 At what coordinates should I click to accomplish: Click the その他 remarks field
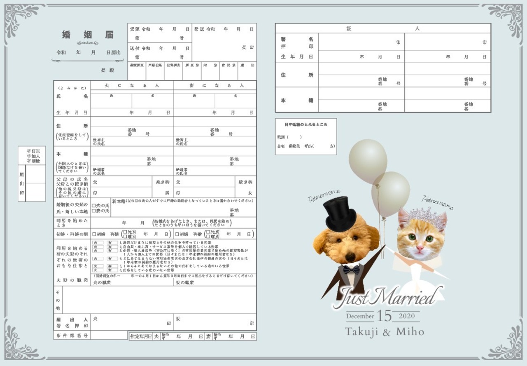click(x=159, y=300)
